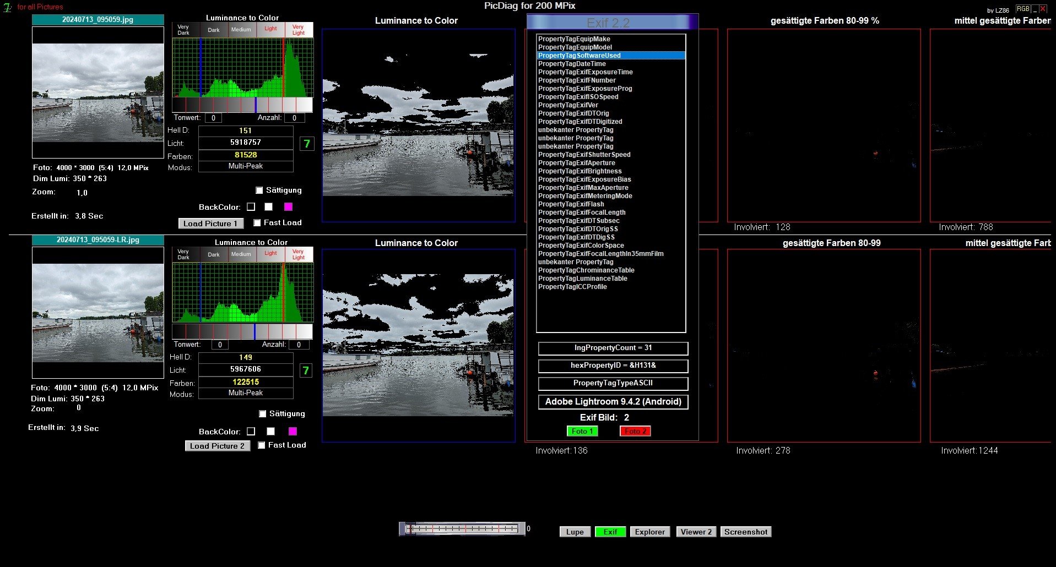This screenshot has width=1056, height=567.
Task: Select Very Dark tab on the LR.jpg histogram
Action: click(x=183, y=254)
